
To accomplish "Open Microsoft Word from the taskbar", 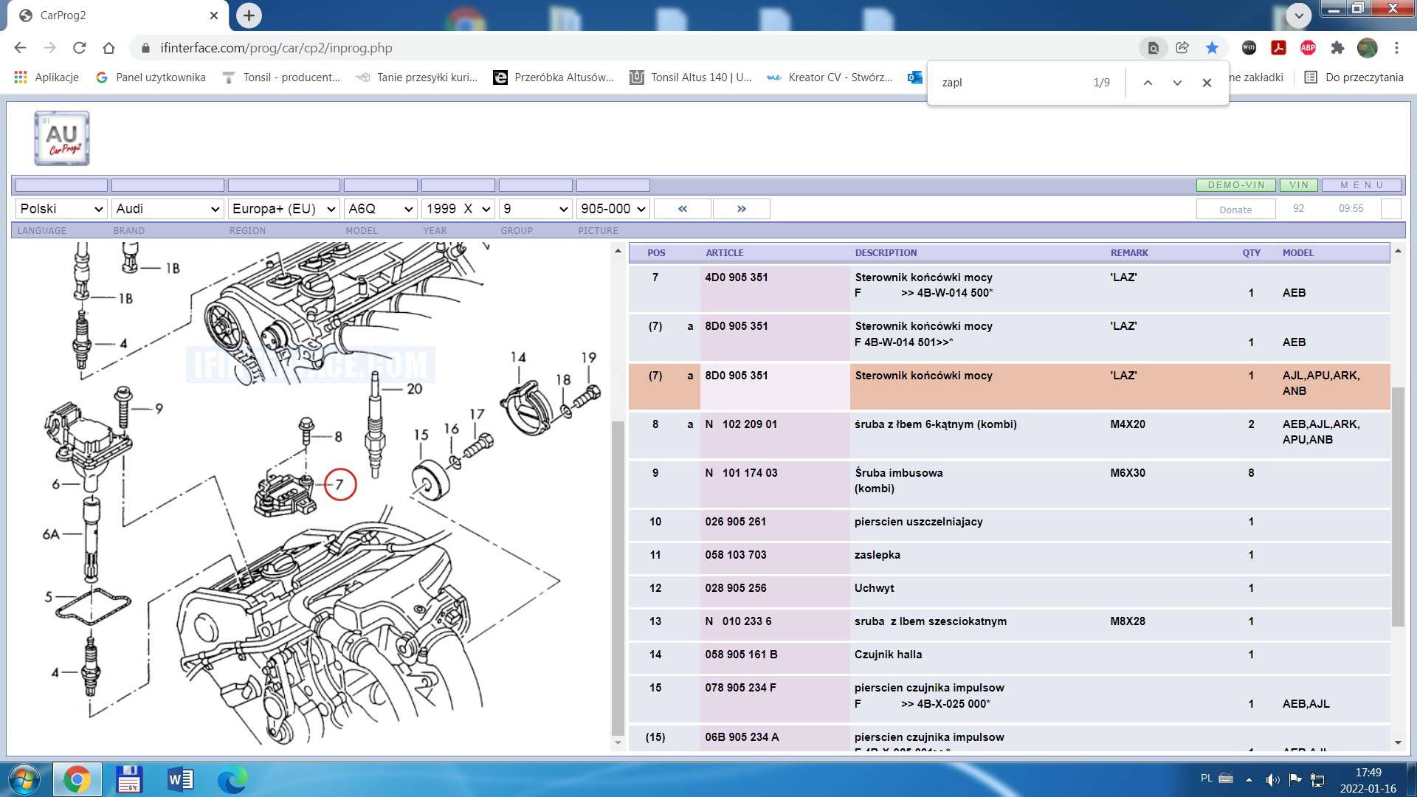I will pyautogui.click(x=180, y=779).
